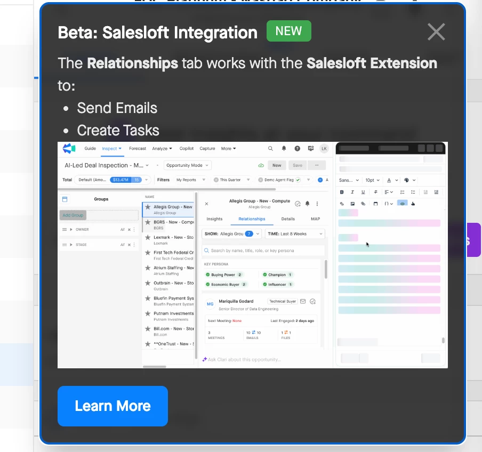Insert image icon in the editor toolbar
482x452 pixels.
[352, 204]
